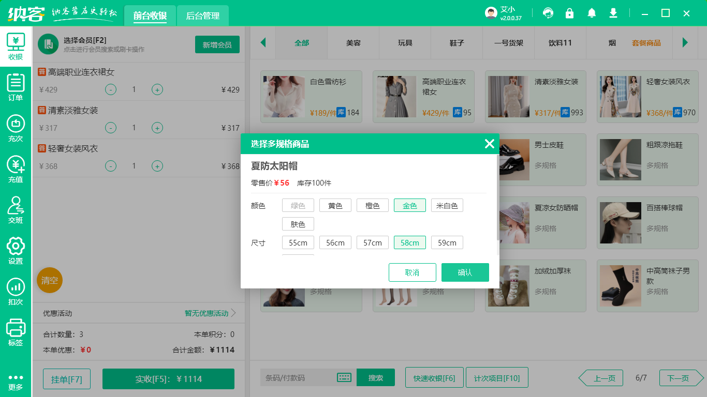Viewport: 707px width, 397px height.
Task: Switch to 前台收银 tab
Action: point(150,16)
